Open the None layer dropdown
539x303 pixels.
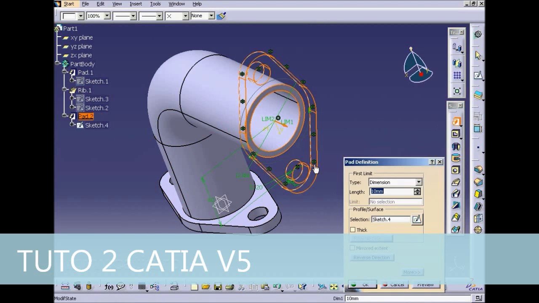pyautogui.click(x=211, y=16)
